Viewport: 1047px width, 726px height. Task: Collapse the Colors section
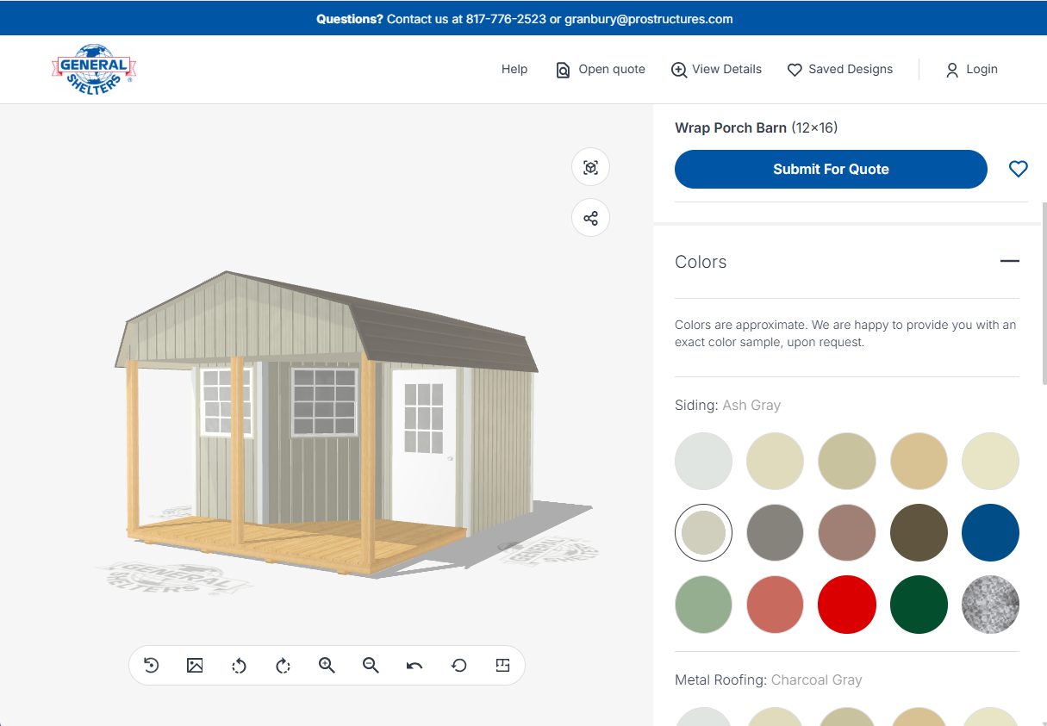coord(1009,262)
